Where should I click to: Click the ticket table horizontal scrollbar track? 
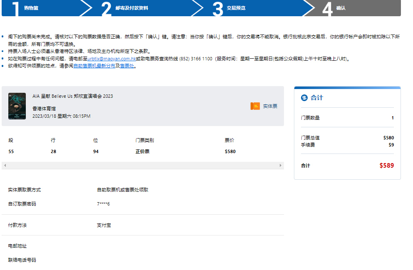point(142,166)
